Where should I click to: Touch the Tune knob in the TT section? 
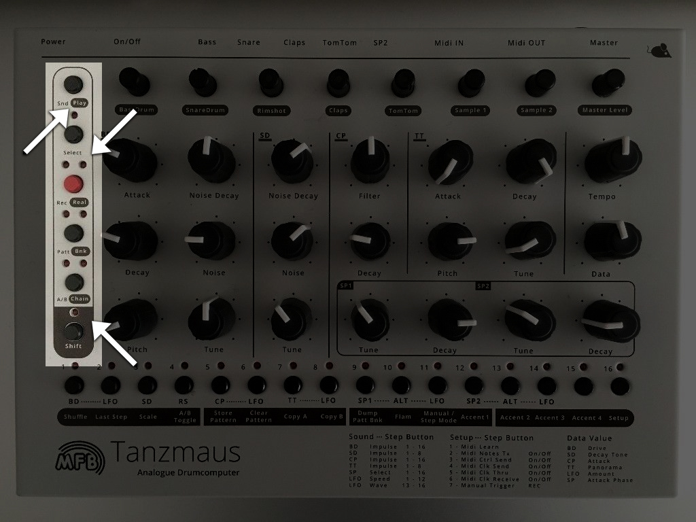530,241
